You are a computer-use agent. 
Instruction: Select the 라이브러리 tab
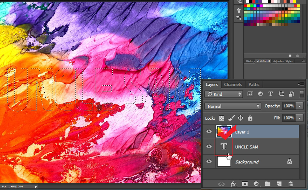[263, 61]
